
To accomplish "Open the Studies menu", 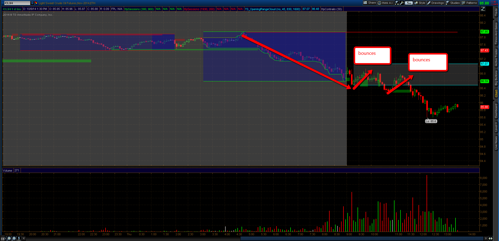I will tap(453, 3).
